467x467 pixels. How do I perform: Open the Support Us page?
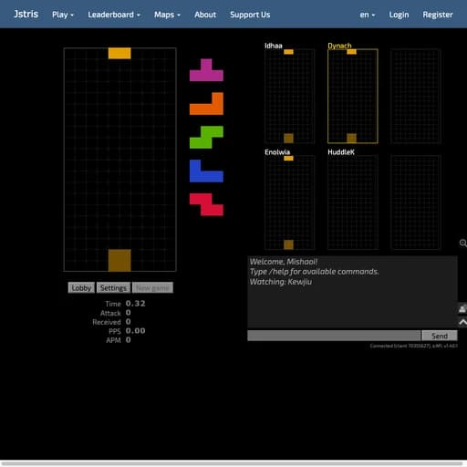(x=250, y=15)
